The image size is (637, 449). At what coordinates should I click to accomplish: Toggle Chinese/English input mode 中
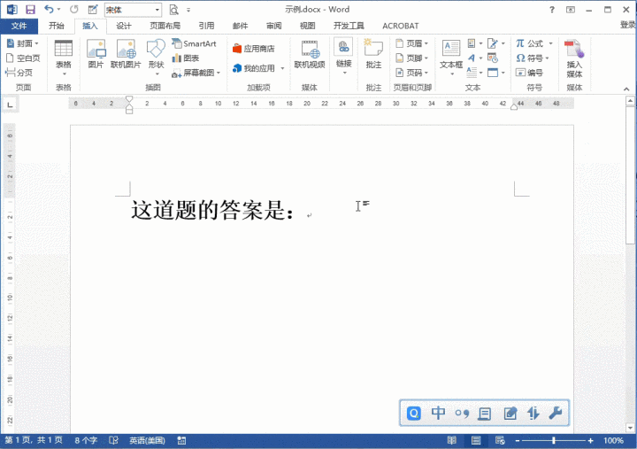pyautogui.click(x=438, y=413)
